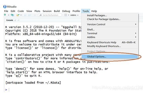
Task: Open the Addins toolbar dropdown
Action: [74, 15]
